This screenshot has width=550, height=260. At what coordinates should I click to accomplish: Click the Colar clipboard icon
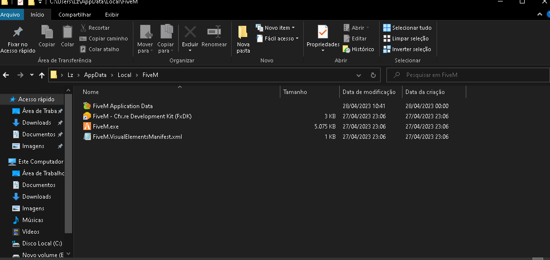[68, 33]
